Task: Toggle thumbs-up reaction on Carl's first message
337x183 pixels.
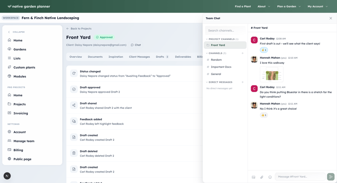Action: (x=264, y=50)
